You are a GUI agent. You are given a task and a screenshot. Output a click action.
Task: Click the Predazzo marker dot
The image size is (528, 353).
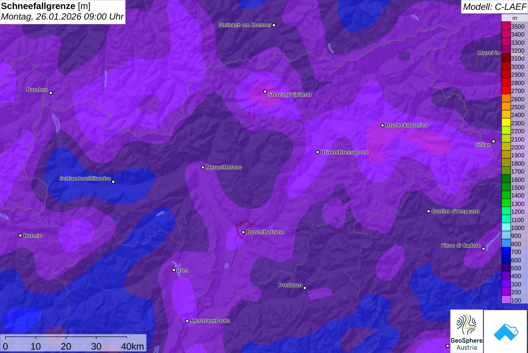pyautogui.click(x=305, y=288)
